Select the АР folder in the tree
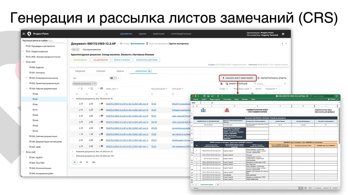 44,99
